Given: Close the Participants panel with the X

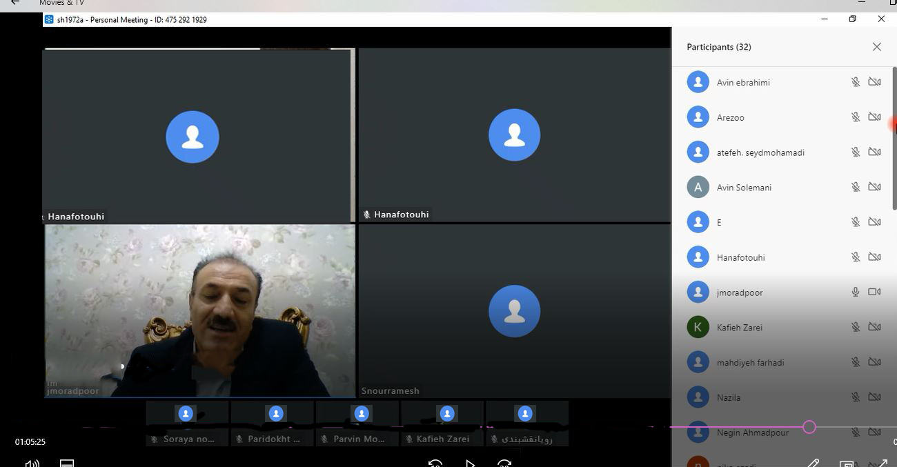Looking at the screenshot, I should coord(876,47).
